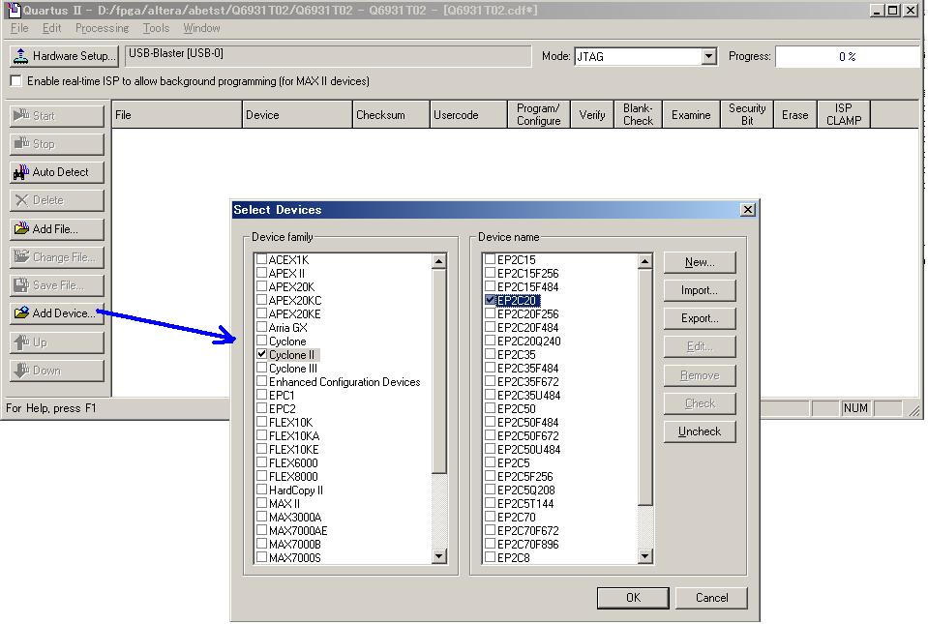Image resolution: width=928 pixels, height=624 pixels.
Task: Click the Import button
Action: coord(700,290)
